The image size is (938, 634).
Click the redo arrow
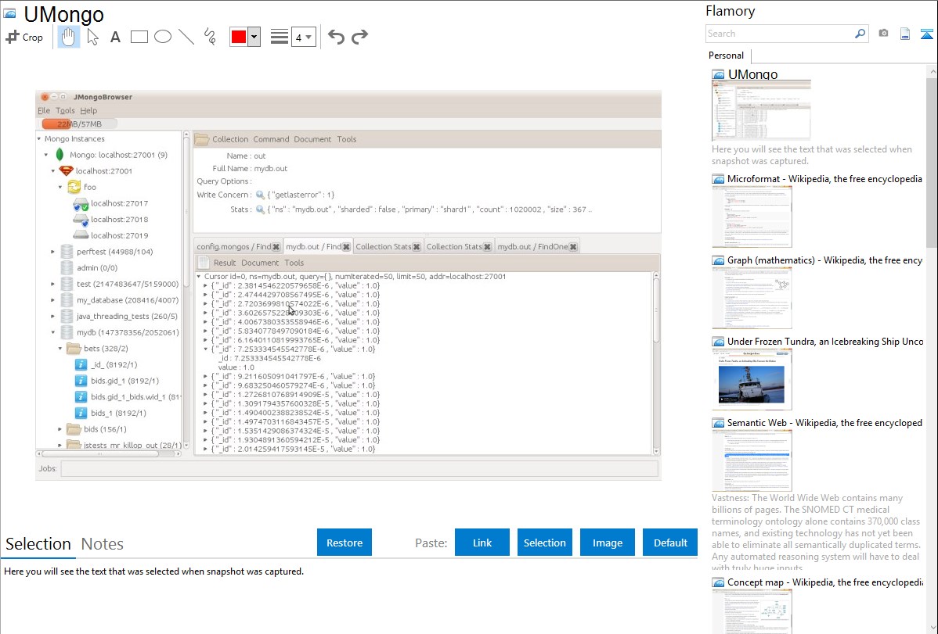pos(360,37)
